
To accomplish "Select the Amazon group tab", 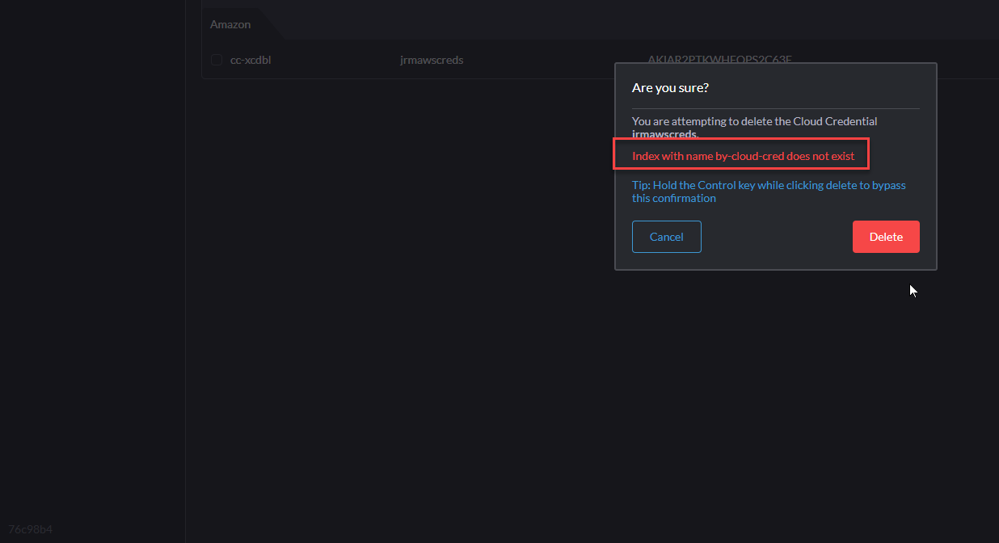I will coord(231,24).
